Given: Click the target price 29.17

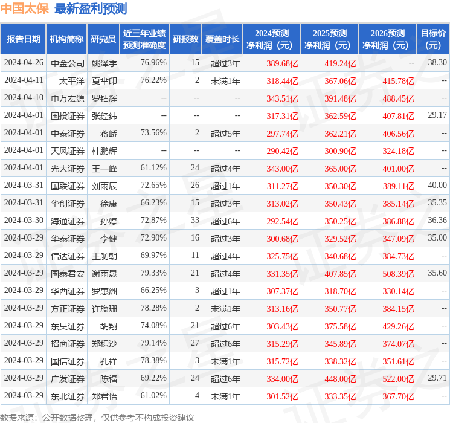Looking at the screenshot, I should click(x=437, y=115).
